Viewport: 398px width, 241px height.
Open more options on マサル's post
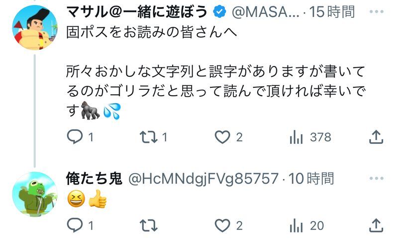point(377,11)
